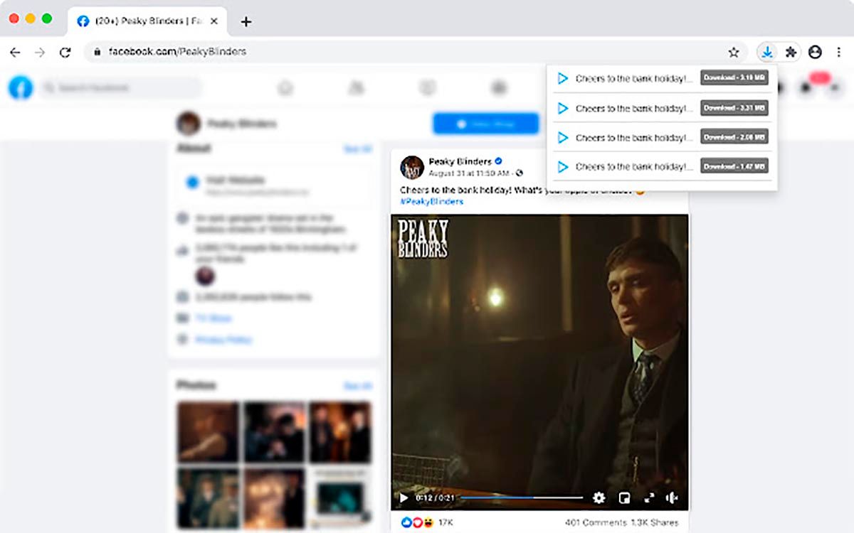Click Download - 2.08 MB button
Image resolution: width=854 pixels, height=533 pixels.
734,136
